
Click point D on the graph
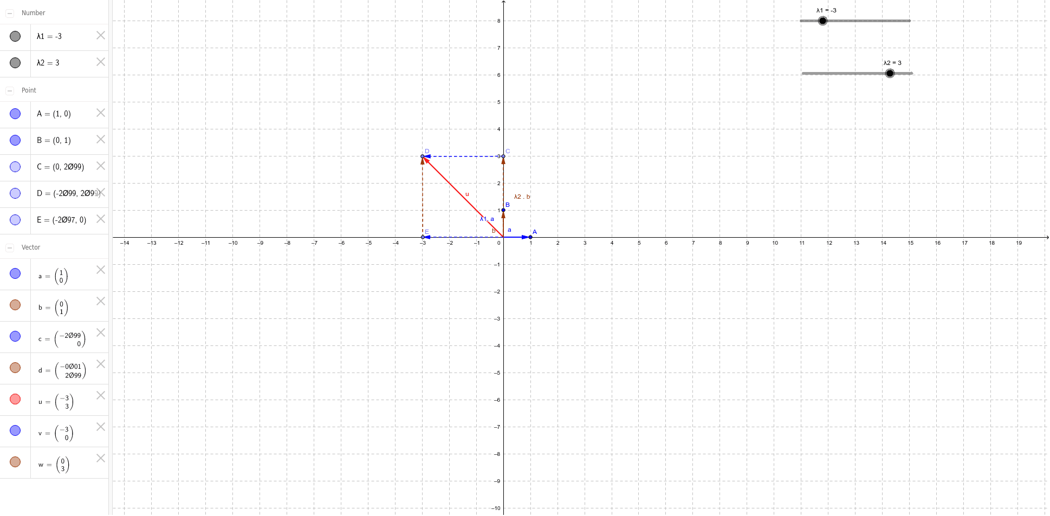(x=423, y=156)
